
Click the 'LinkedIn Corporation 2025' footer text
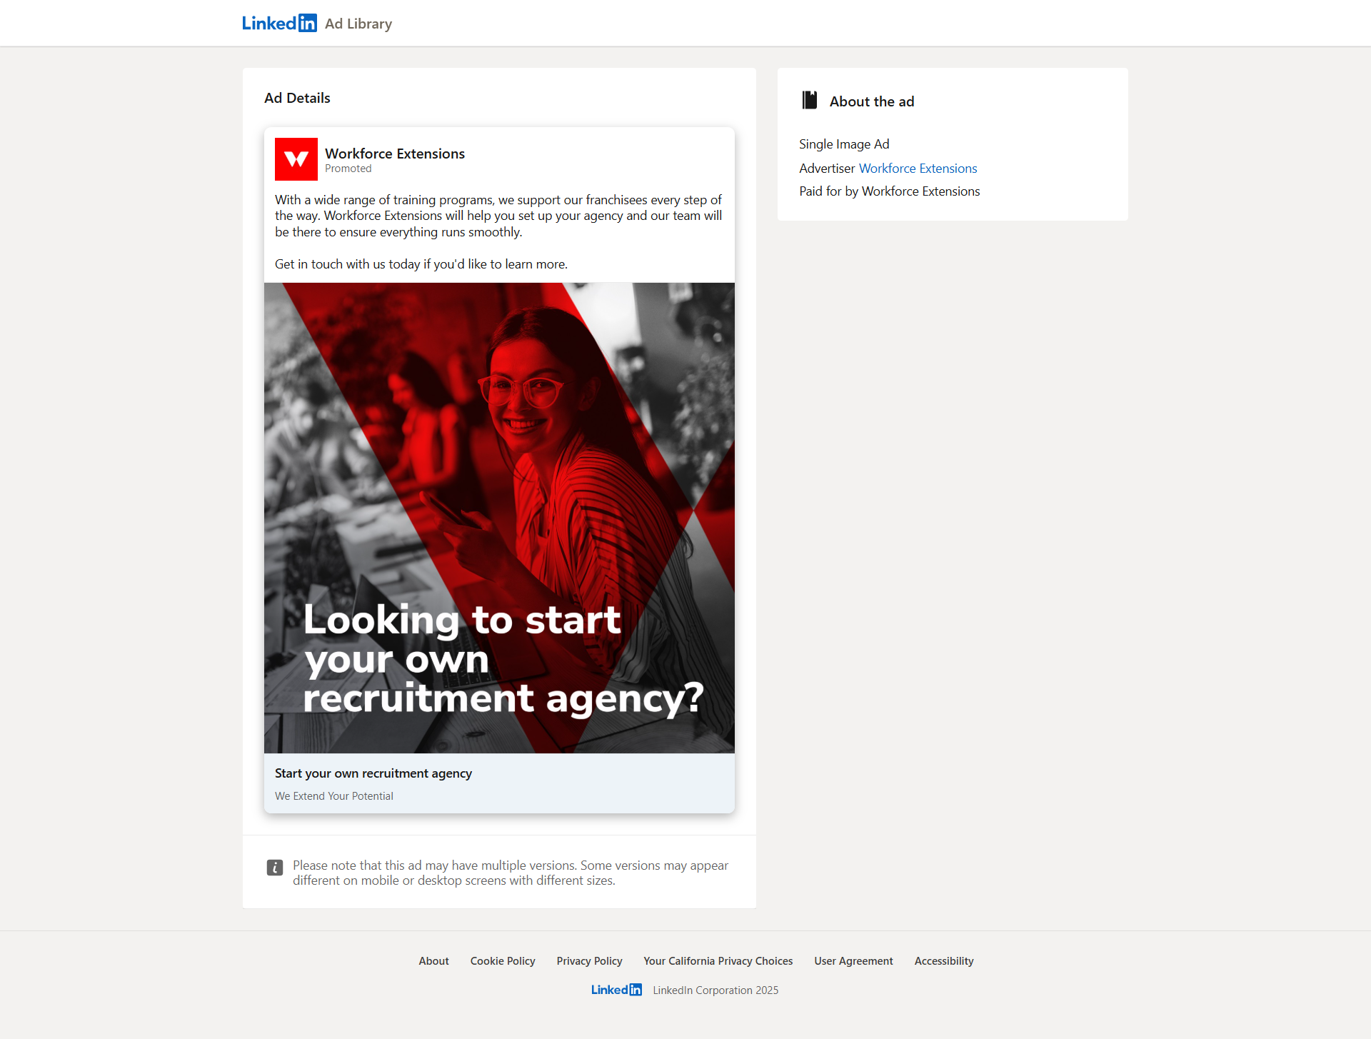715,990
